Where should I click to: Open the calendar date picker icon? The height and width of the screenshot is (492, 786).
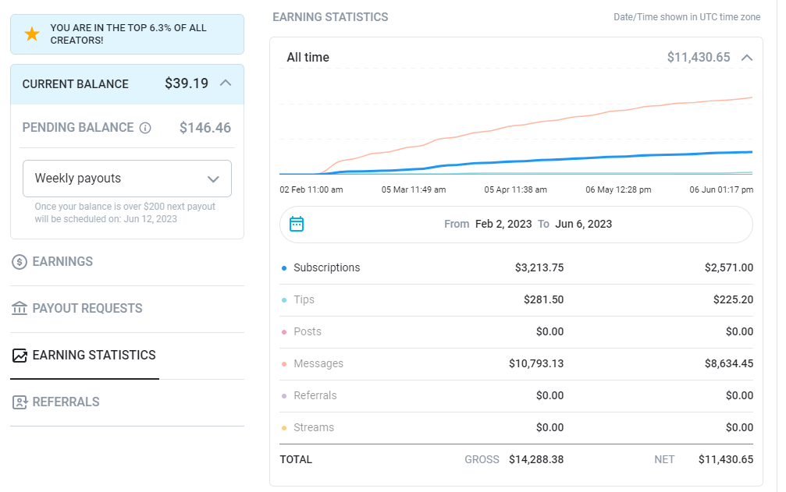point(297,224)
